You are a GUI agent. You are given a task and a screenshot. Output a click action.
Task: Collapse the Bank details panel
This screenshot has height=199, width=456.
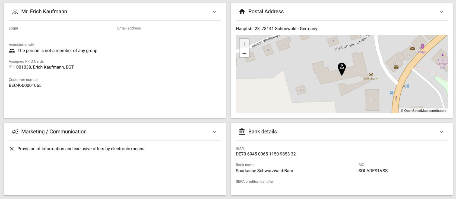click(442, 132)
